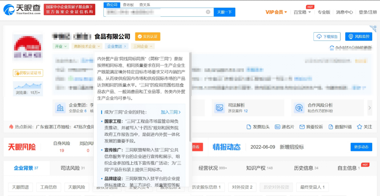
Task: Click the 加入三同 link in the popup
Action: click(x=171, y=112)
